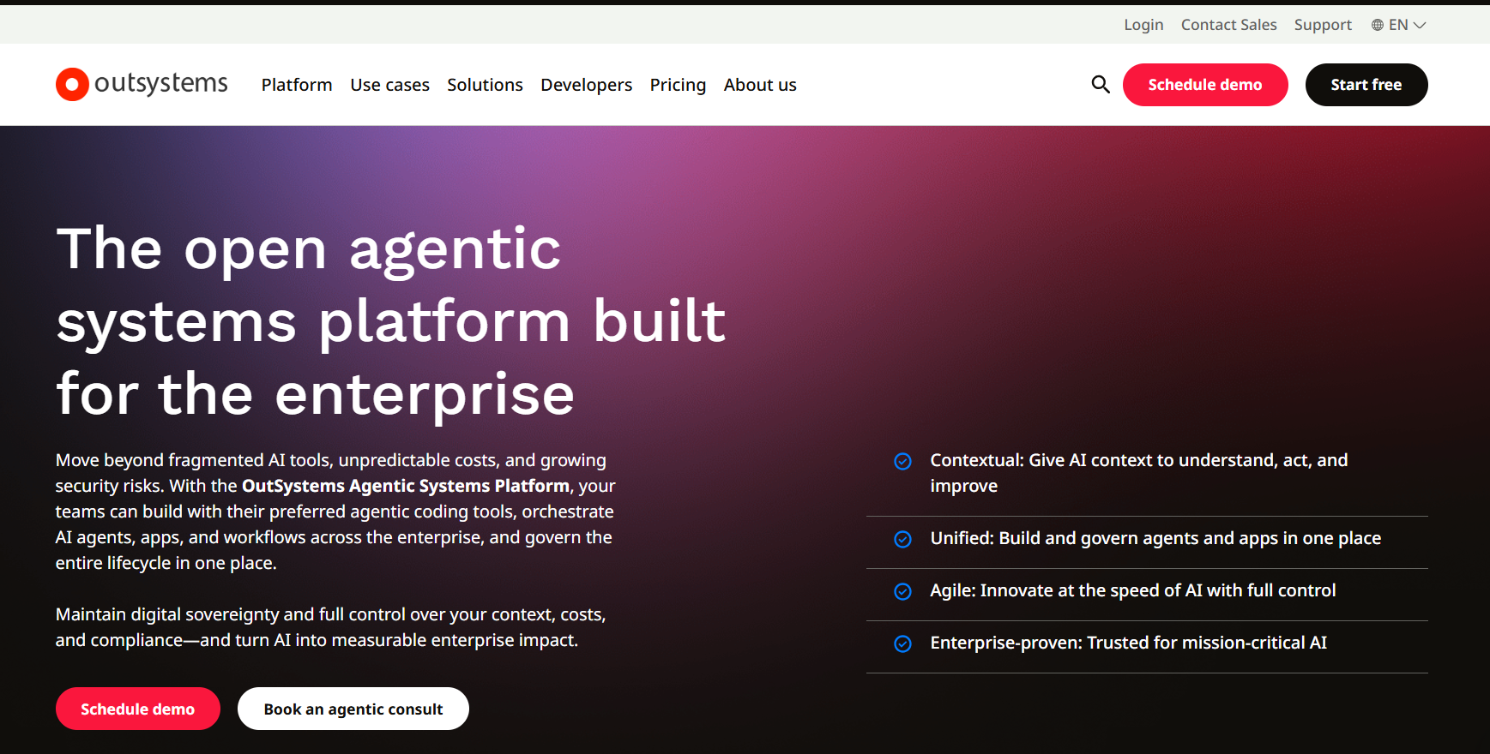Expand the EN language dropdown chevron
Image resolution: width=1490 pixels, height=754 pixels.
tap(1420, 26)
